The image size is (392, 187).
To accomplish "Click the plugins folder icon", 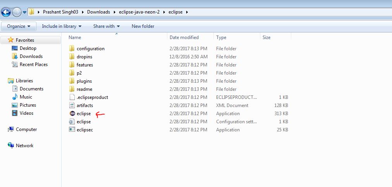I will pos(72,81).
